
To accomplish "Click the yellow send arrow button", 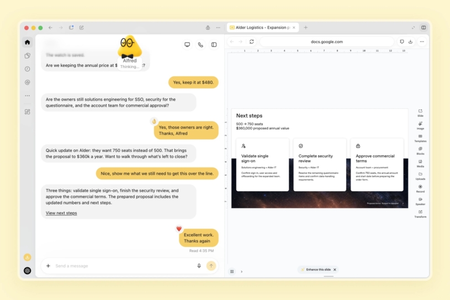I will click(211, 266).
